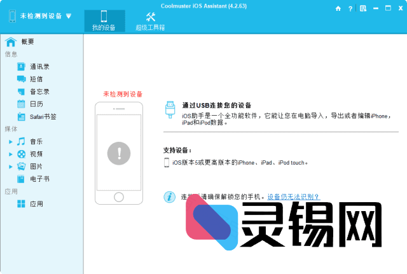Maximize the Coolmuster window
Screen dimensions: 407x274
[x=388, y=8]
